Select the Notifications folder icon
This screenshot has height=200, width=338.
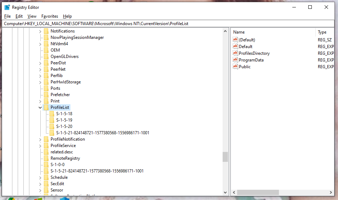(x=46, y=31)
